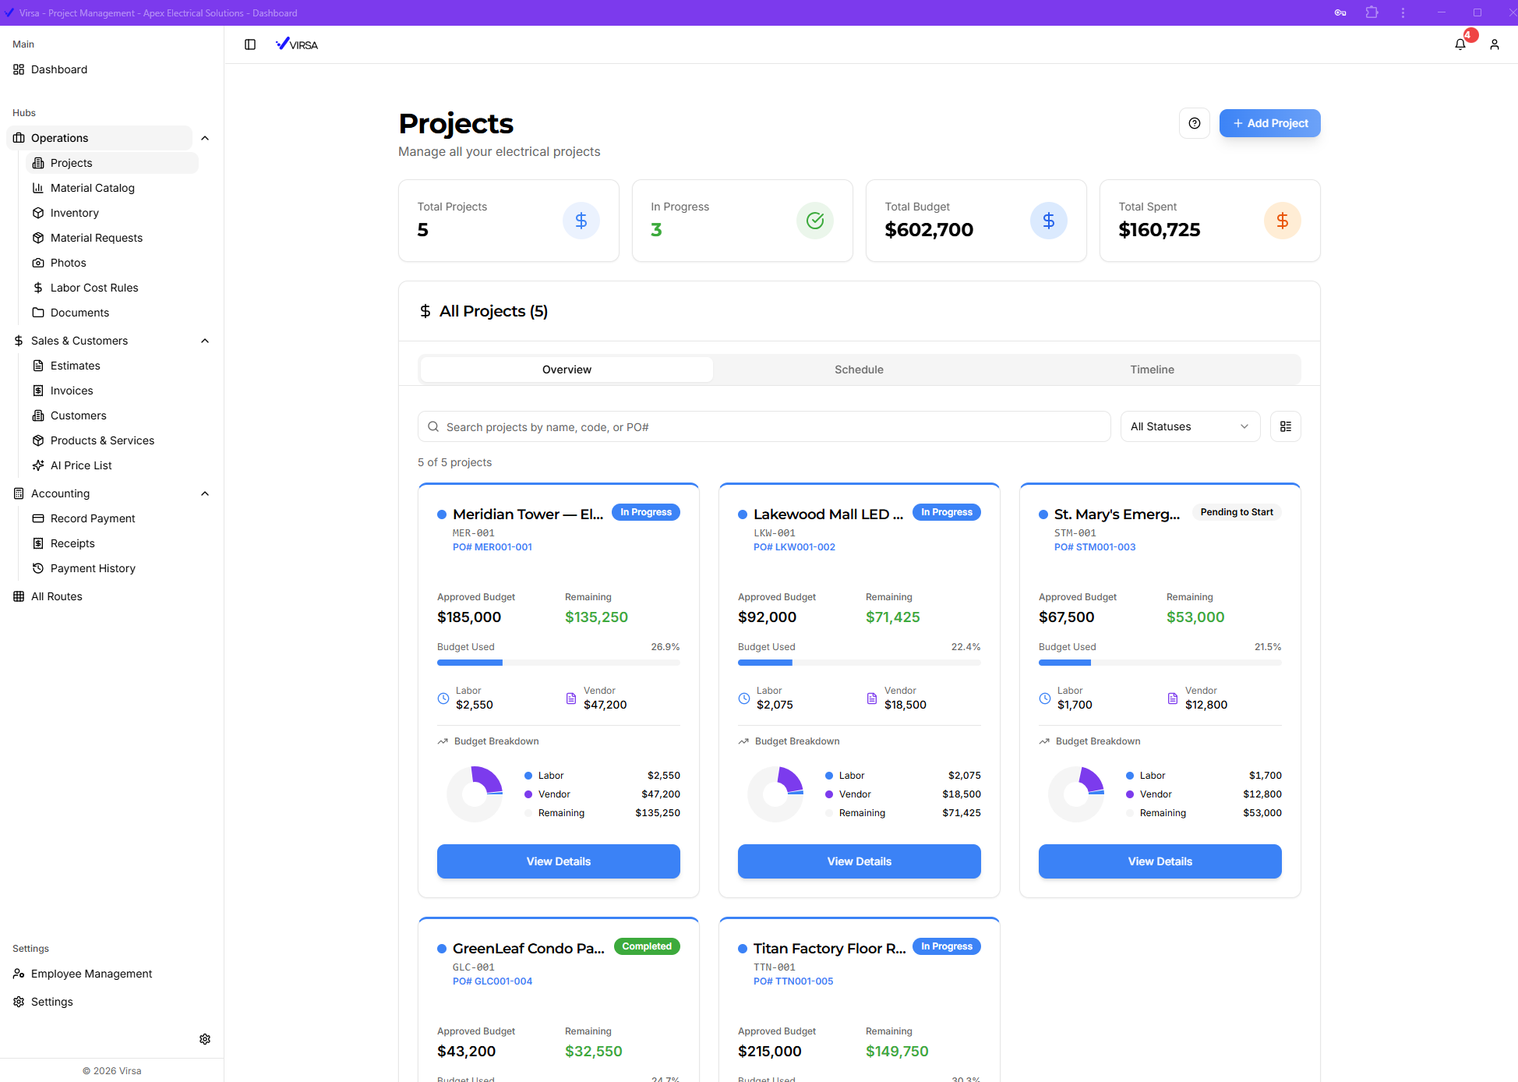Image resolution: width=1518 pixels, height=1082 pixels.
Task: Switch to the Schedule tab
Action: (859, 370)
